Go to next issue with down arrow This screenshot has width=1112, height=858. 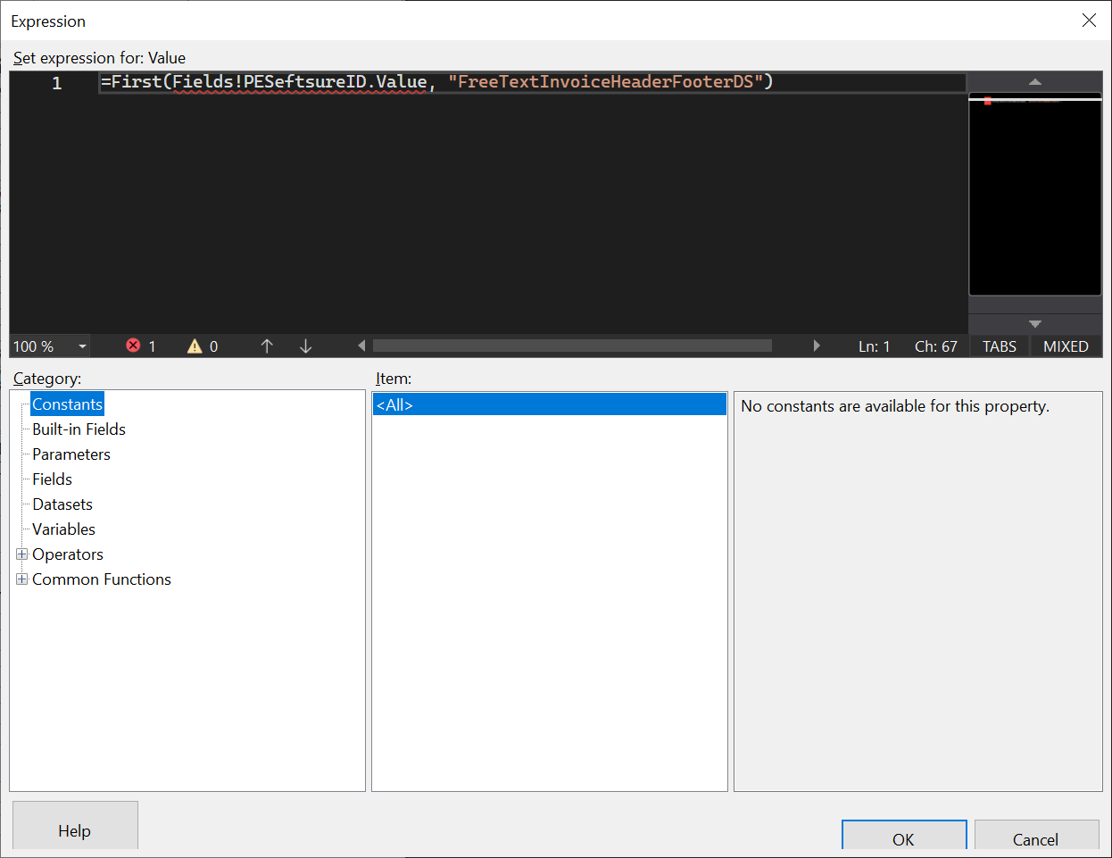(x=305, y=346)
